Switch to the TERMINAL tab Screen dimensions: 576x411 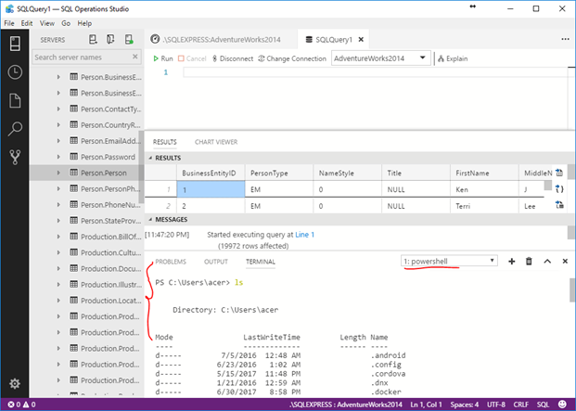tap(261, 262)
